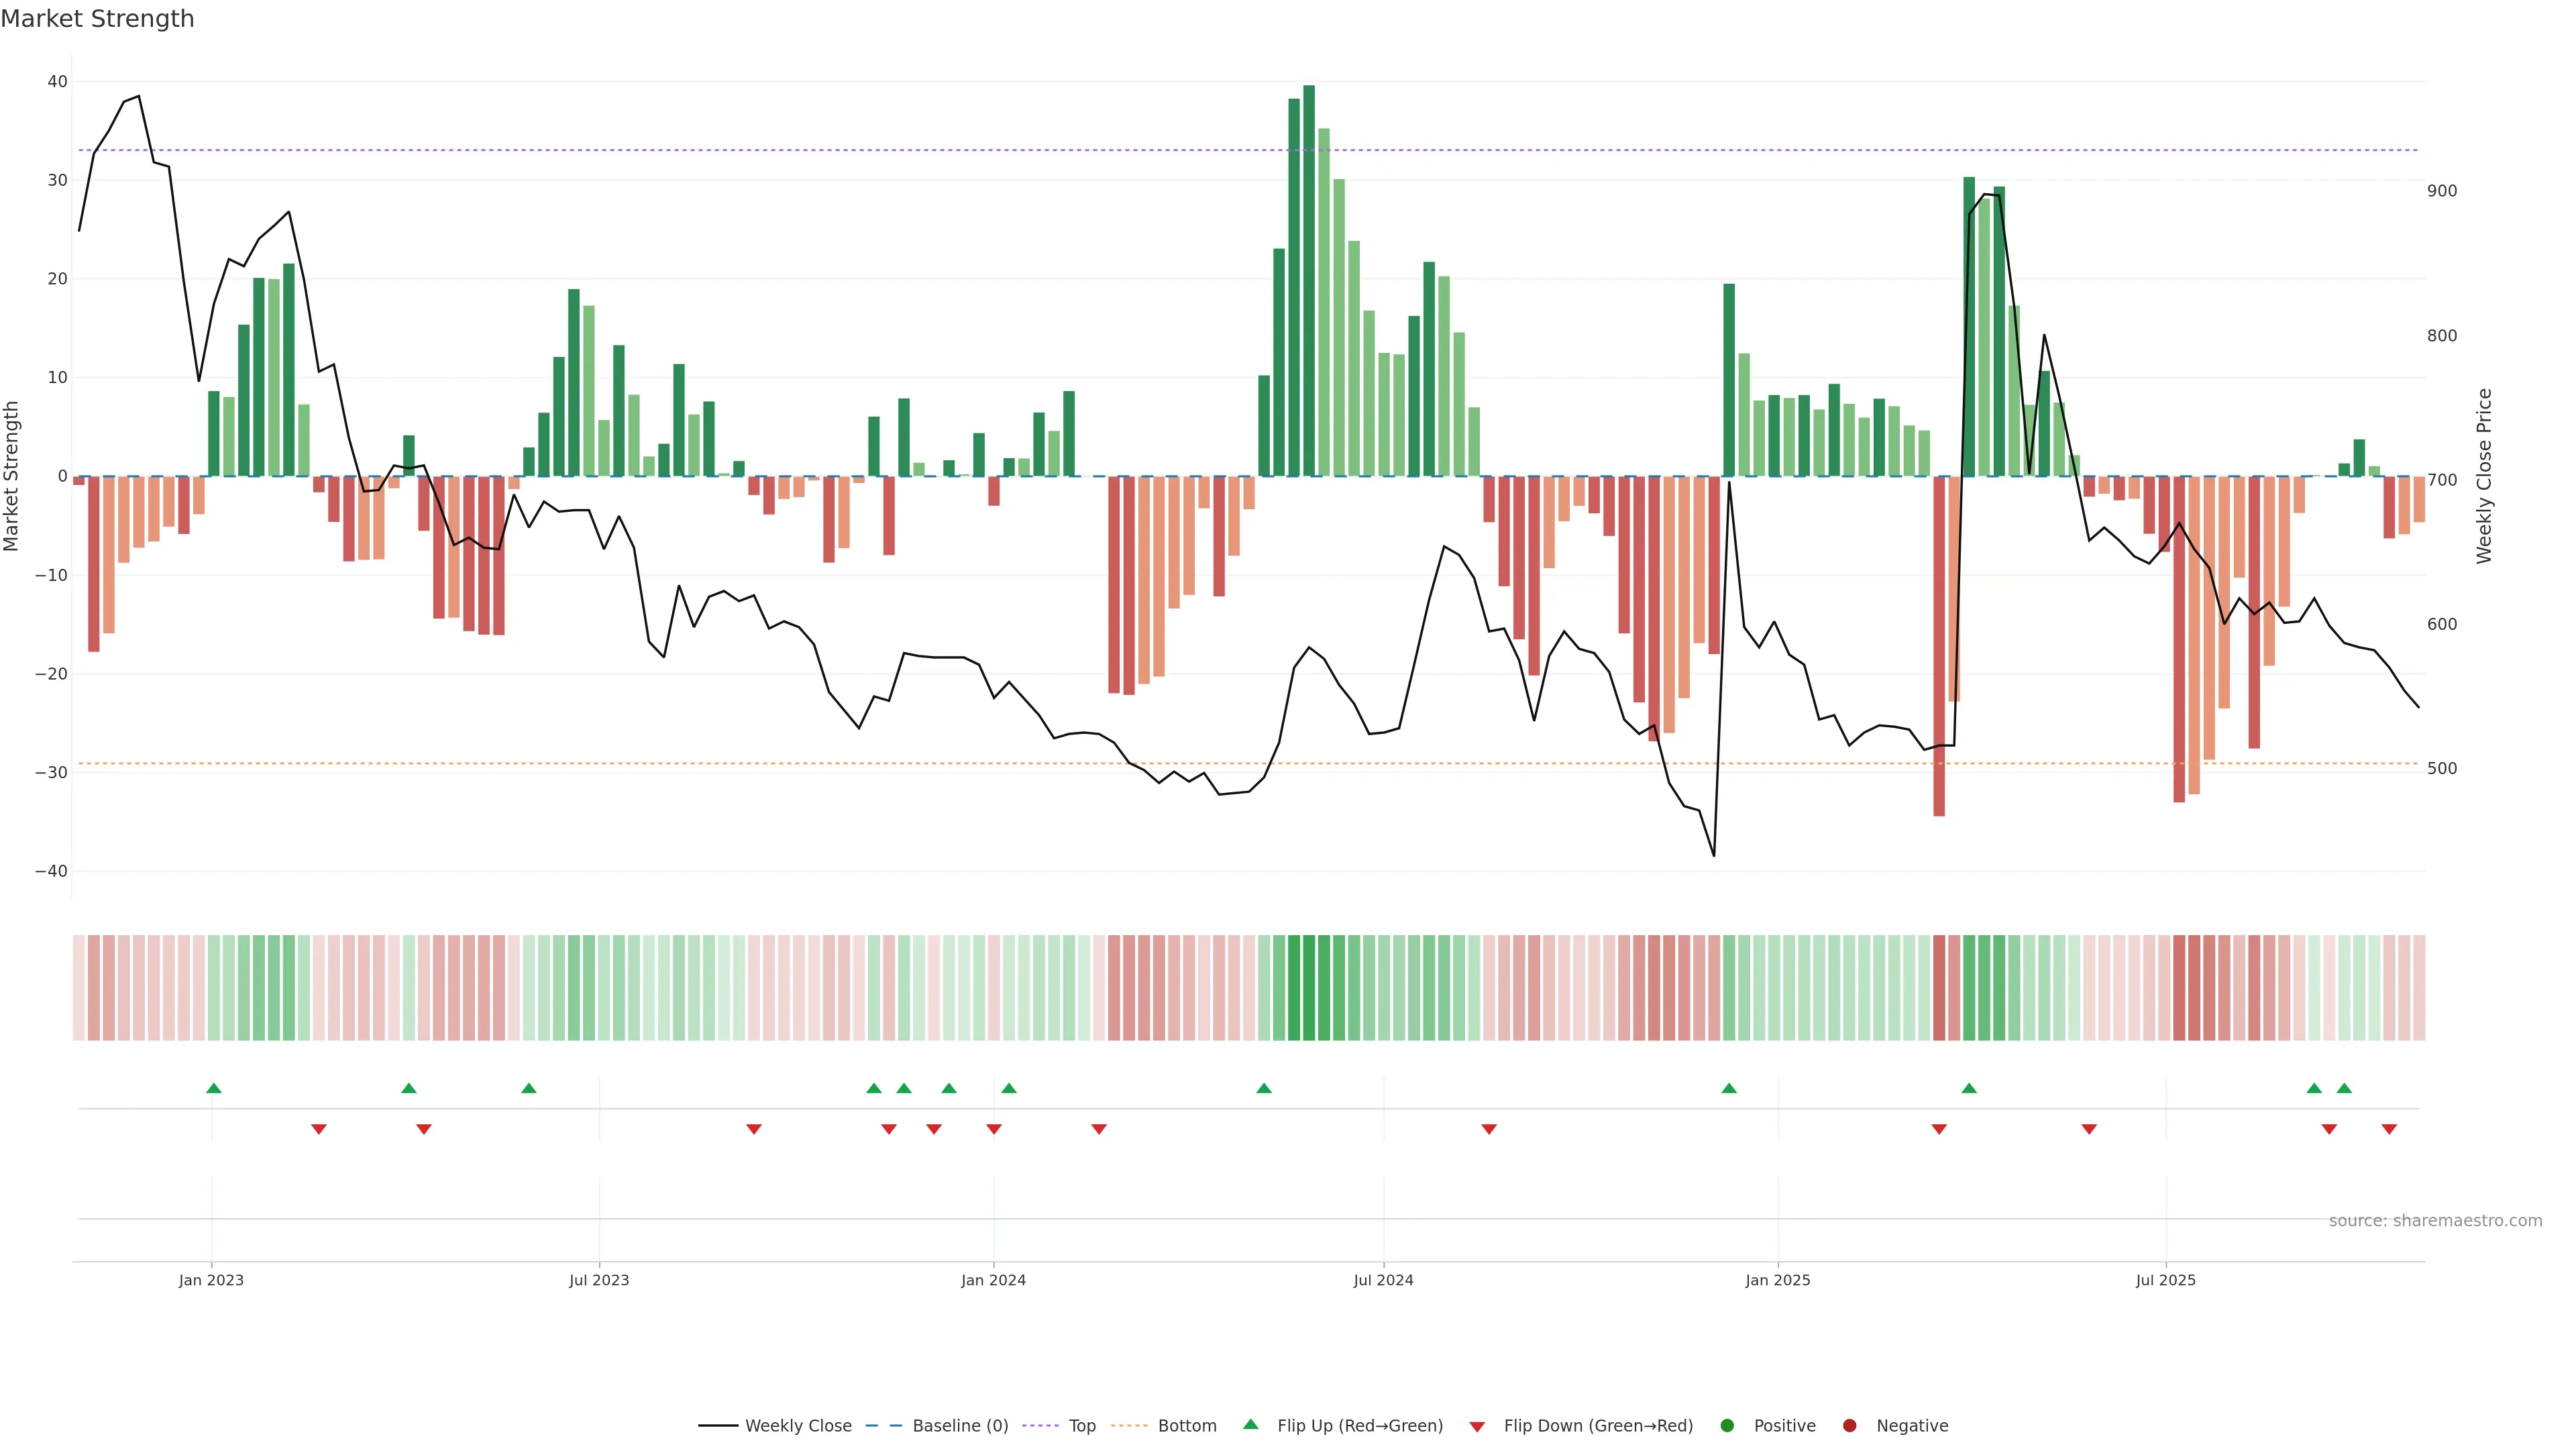Click the first green flip-up triangle near Jan 2023
This screenshot has height=1449, width=2576.
pos(213,1088)
